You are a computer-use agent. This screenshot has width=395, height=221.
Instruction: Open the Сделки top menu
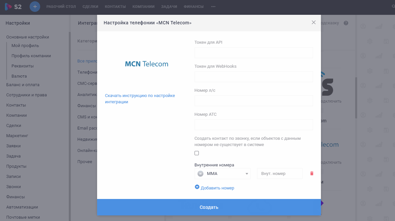tap(90, 7)
